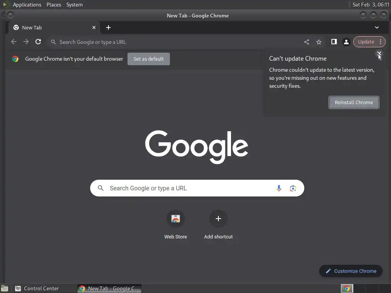Add a new shortcut tile
This screenshot has height=293, width=391.
218,225
